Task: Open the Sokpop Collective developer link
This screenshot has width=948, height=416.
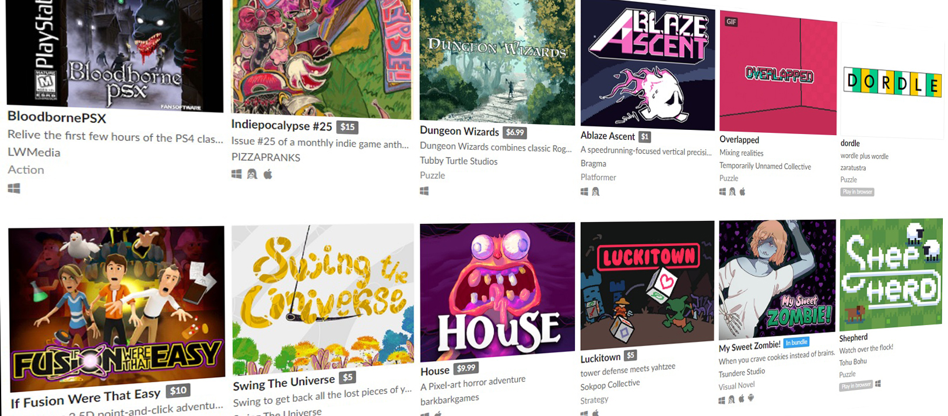Action: coord(610,385)
